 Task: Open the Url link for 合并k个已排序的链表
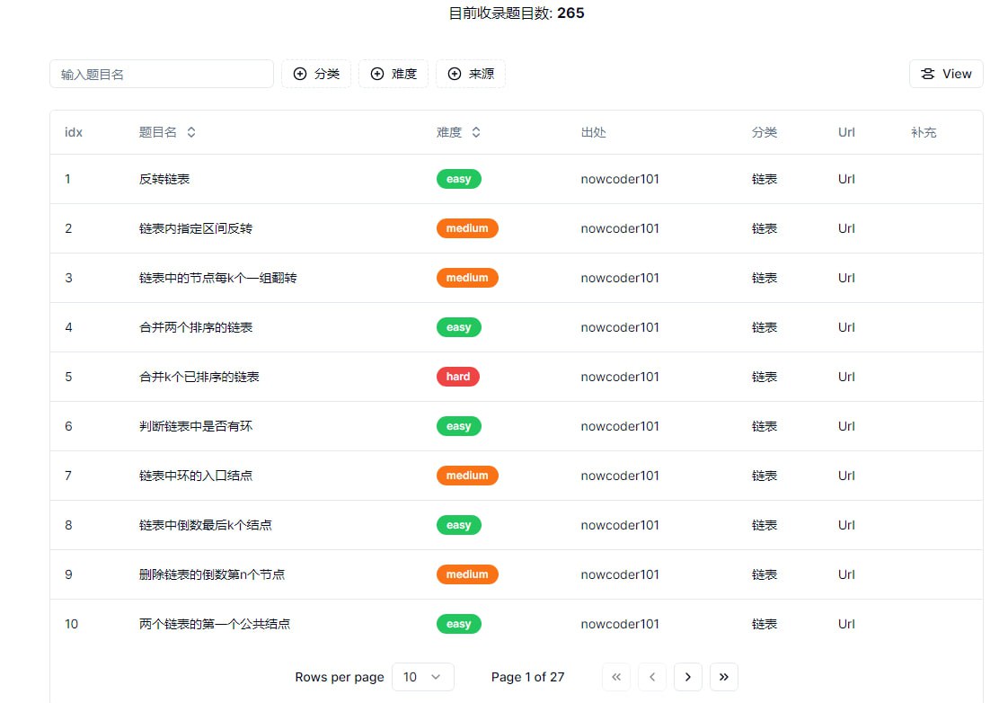pos(846,377)
